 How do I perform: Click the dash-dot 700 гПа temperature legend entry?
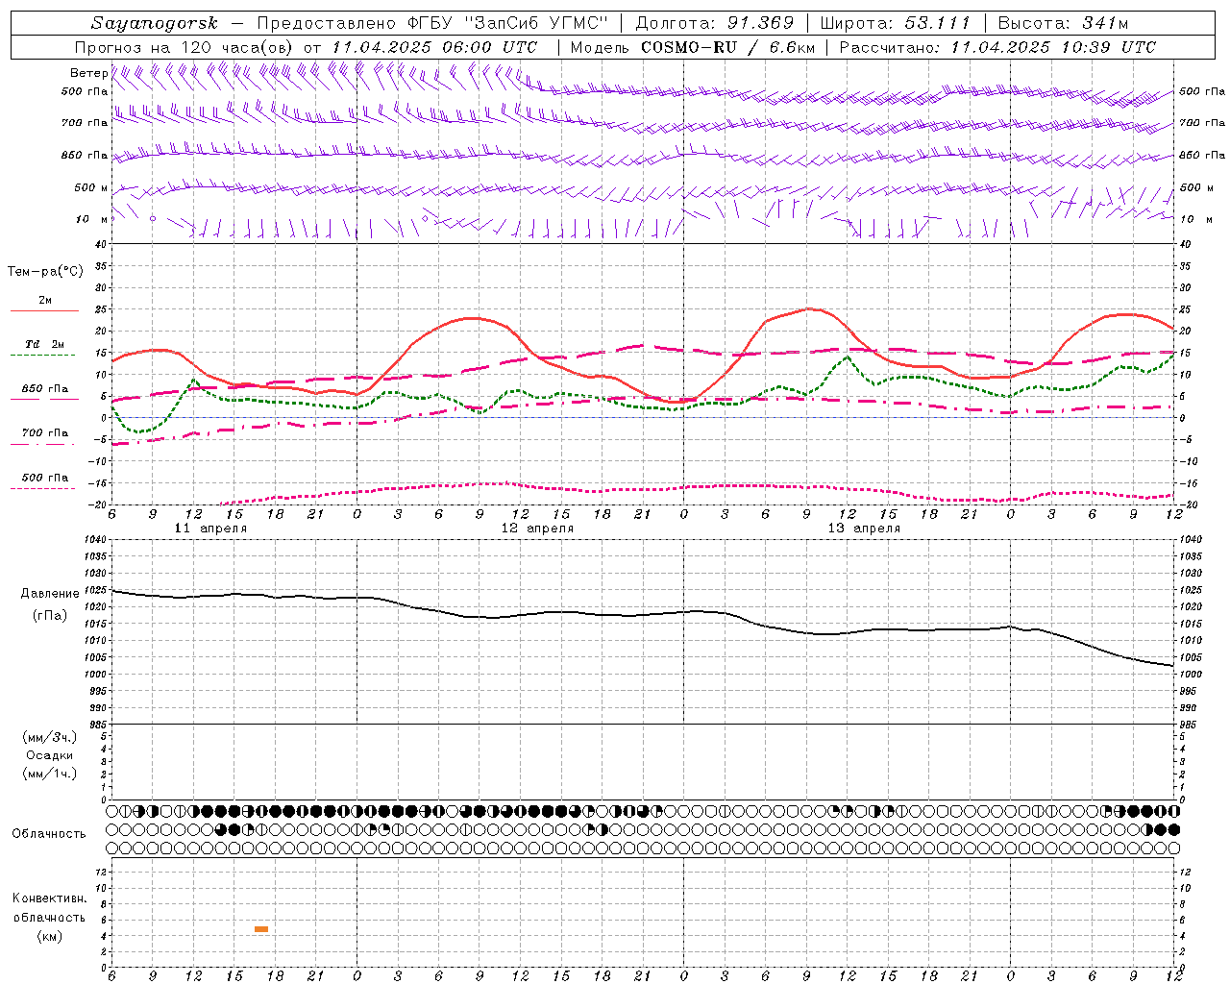(x=44, y=433)
